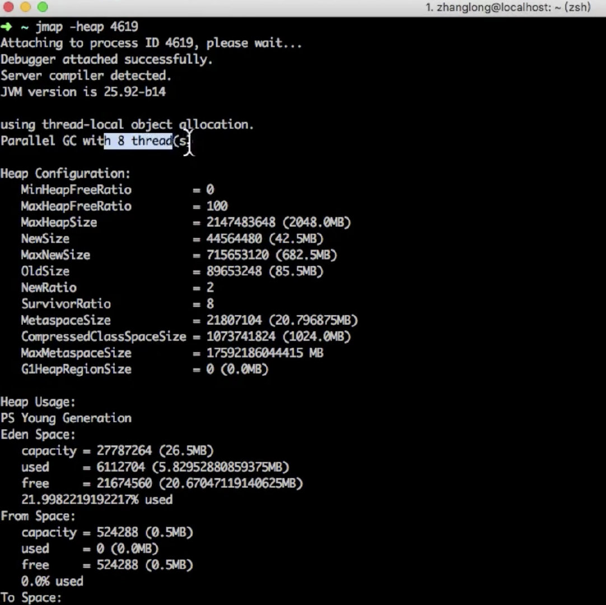Click the 'Heap Configuration:' heading
This screenshot has width=606, height=605.
pyautogui.click(x=66, y=174)
